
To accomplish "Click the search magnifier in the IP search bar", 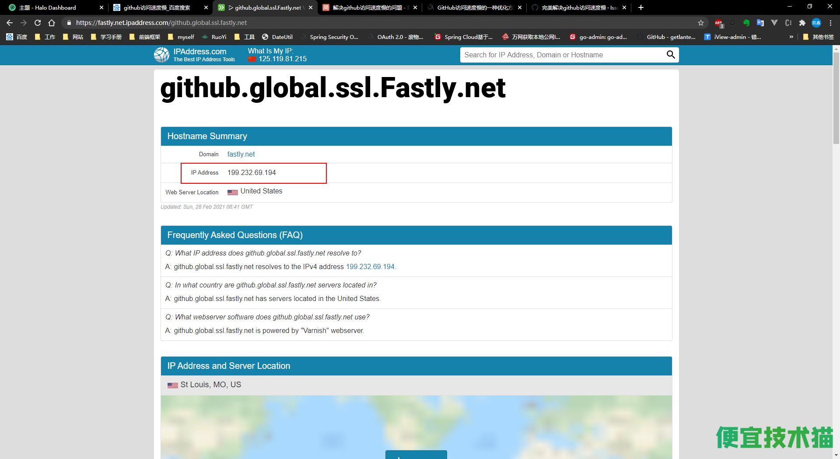I will (x=671, y=55).
